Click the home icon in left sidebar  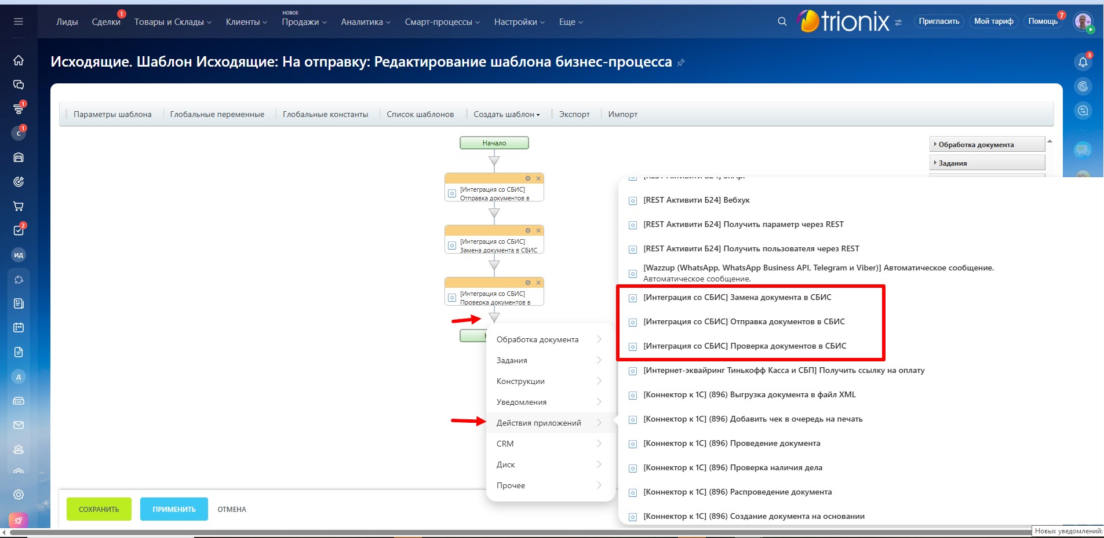[x=19, y=60]
